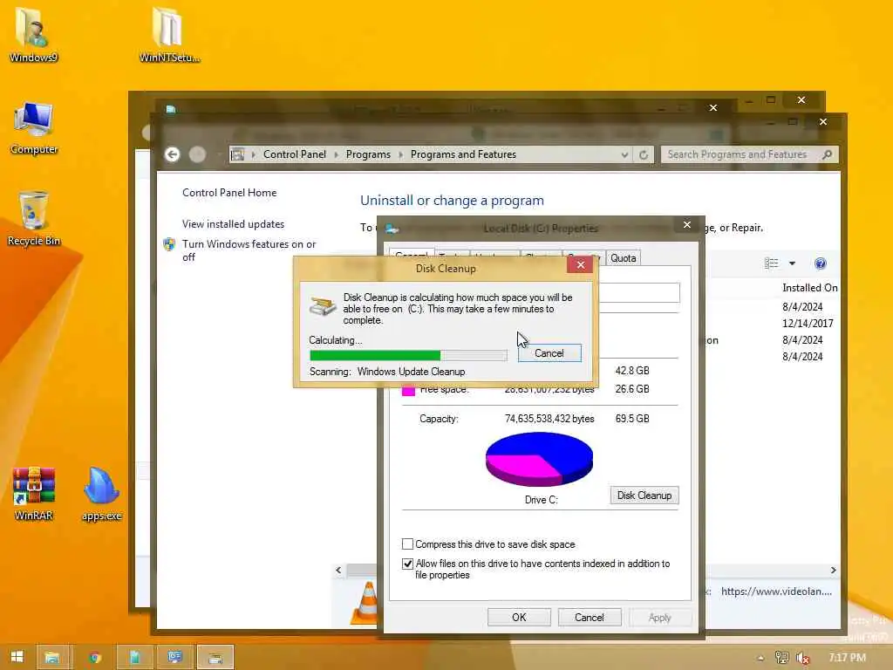Image resolution: width=893 pixels, height=670 pixels.
Task: Click the Disk Cleanup progress bar
Action: (x=408, y=356)
